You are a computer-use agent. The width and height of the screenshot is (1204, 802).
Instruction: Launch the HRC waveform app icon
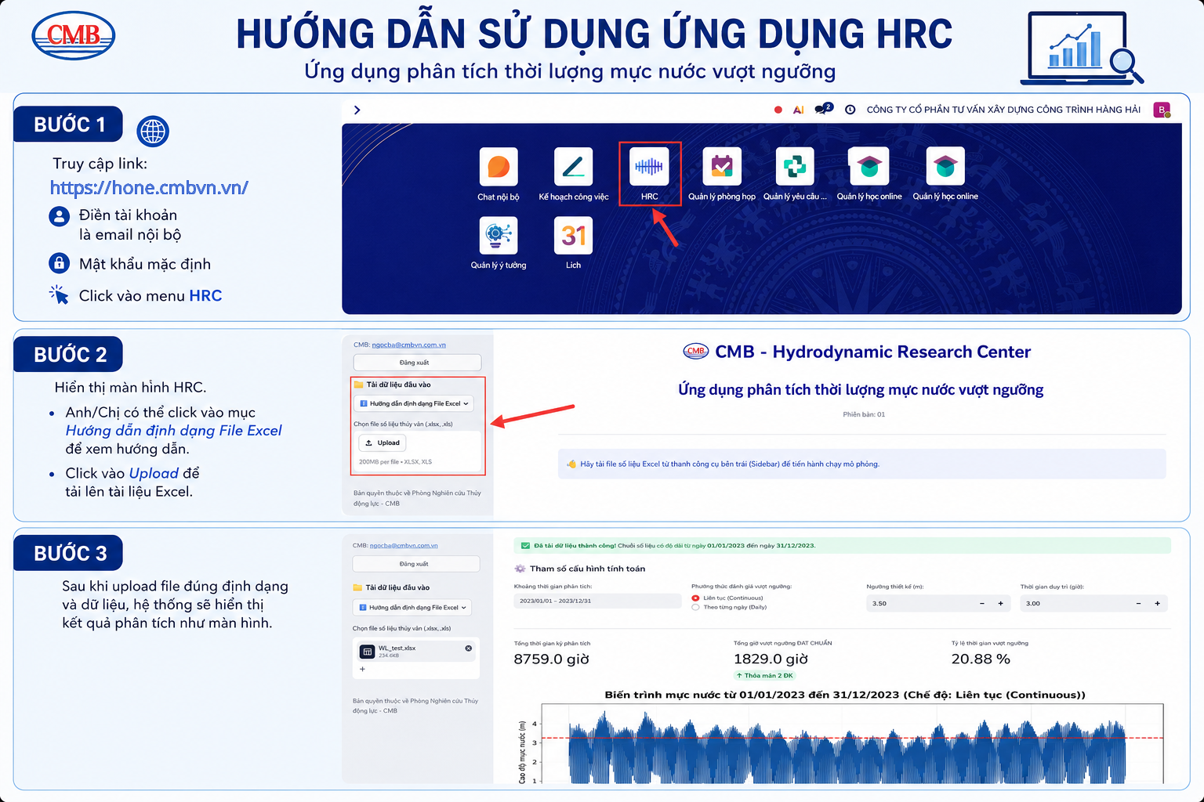tap(649, 167)
